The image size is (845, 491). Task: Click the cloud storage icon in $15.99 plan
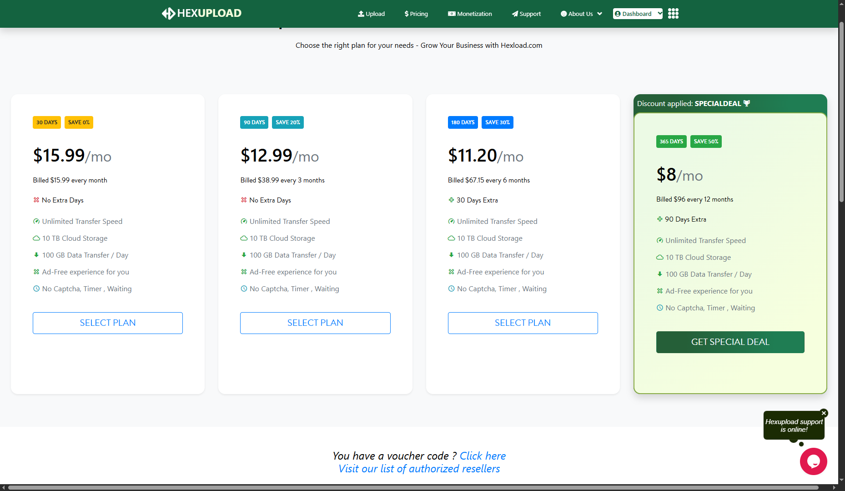pos(36,238)
